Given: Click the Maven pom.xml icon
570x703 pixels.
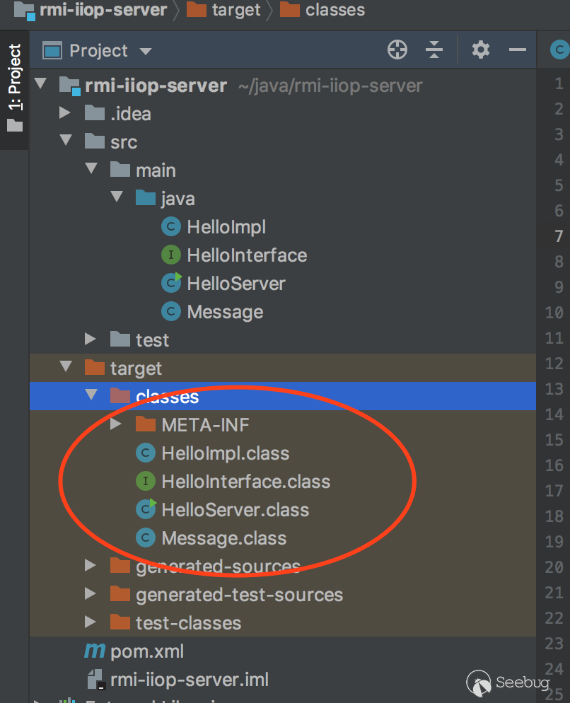Looking at the screenshot, I should click(94, 651).
